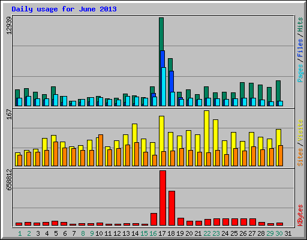Click the '12939' axis value

[x=9, y=25]
